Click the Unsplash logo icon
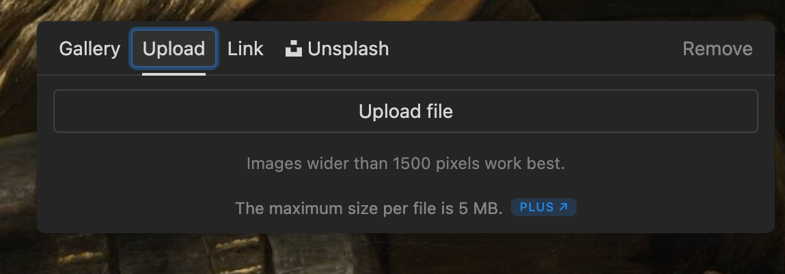The image size is (785, 274). point(293,49)
